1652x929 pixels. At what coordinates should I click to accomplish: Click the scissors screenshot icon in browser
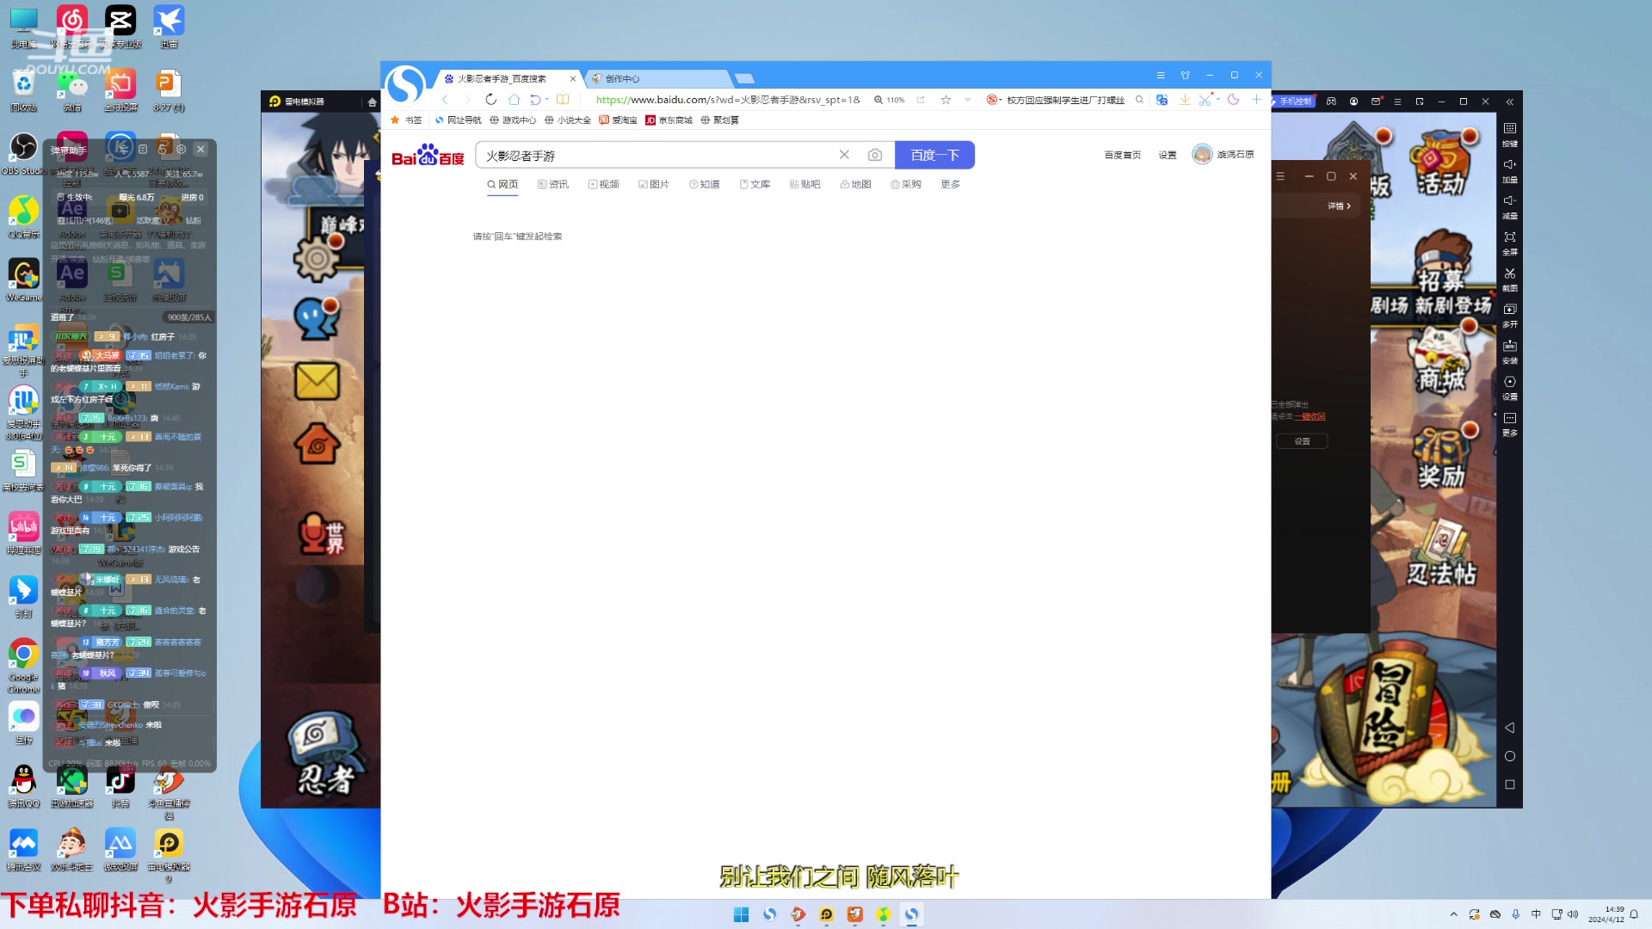(x=1205, y=100)
